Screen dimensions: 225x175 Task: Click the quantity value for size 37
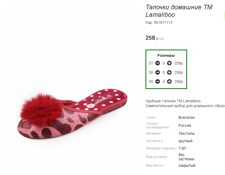click(163, 63)
